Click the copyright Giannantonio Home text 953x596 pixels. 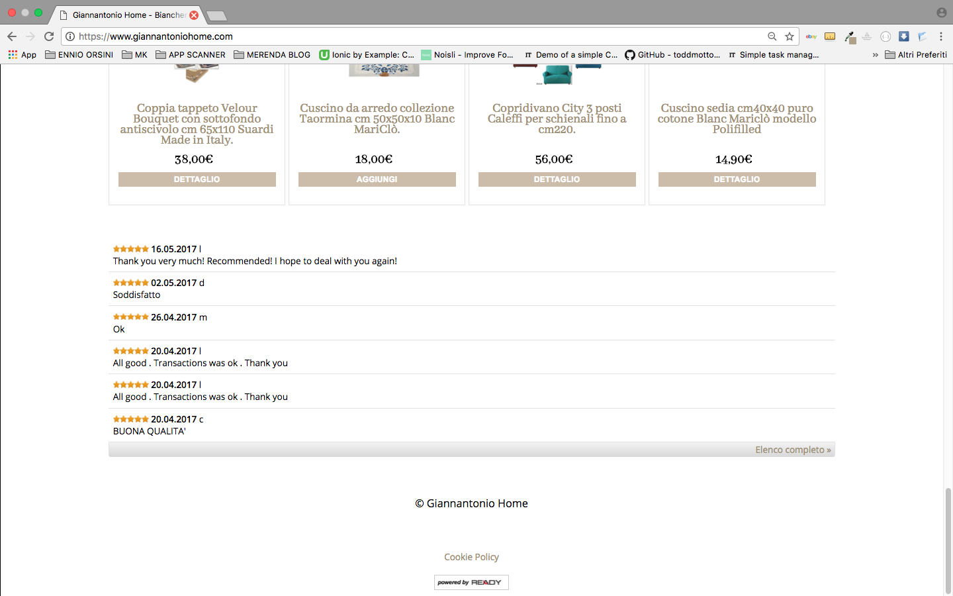coord(471,503)
